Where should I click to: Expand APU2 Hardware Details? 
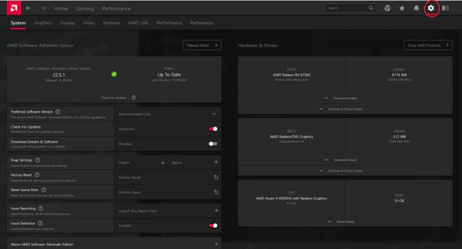click(345, 160)
